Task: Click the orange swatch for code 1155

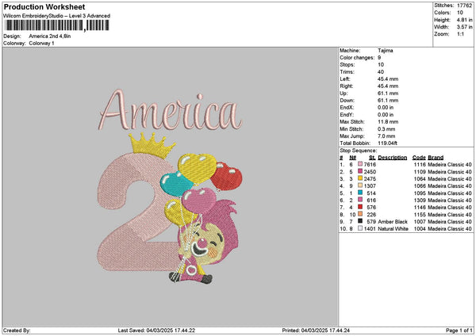Action: (360, 215)
